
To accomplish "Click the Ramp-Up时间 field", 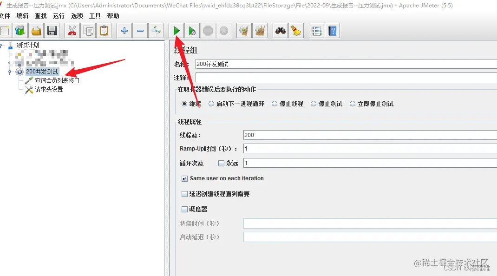I will [x=370, y=149].
